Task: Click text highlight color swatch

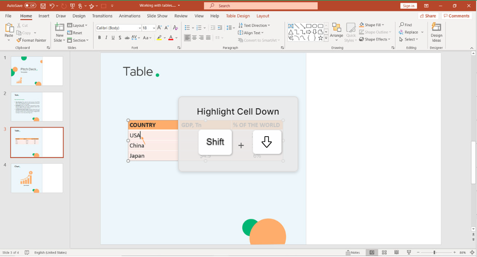Action: (x=159, y=38)
